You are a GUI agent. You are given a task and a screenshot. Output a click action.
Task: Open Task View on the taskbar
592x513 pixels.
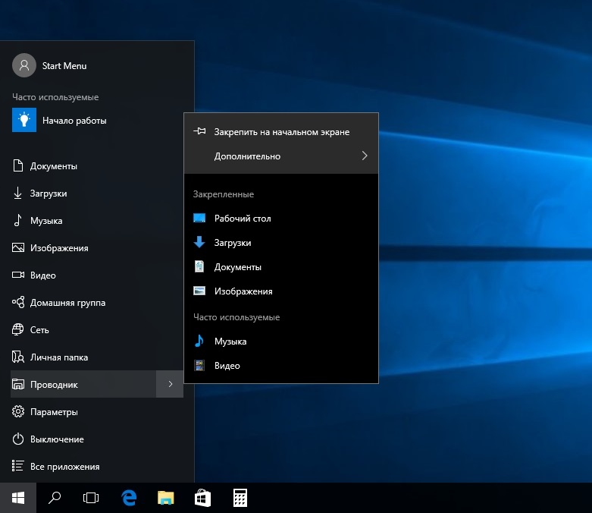[91, 498]
